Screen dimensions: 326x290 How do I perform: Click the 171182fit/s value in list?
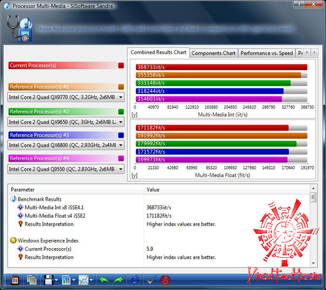click(159, 216)
